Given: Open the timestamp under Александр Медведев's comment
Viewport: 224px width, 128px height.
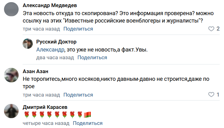Looking at the screenshot, I should pos(41,29).
